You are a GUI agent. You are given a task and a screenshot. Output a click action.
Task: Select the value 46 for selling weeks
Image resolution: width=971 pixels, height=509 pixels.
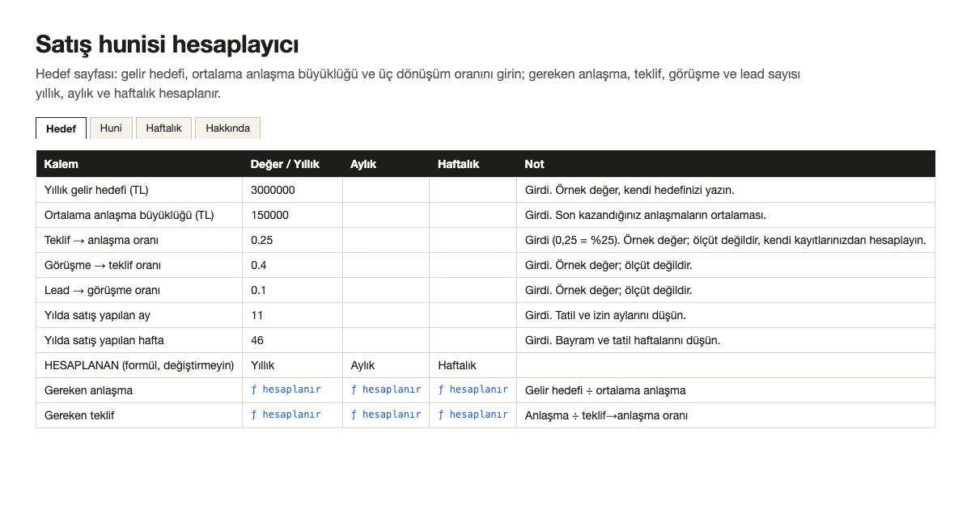[x=292, y=340]
